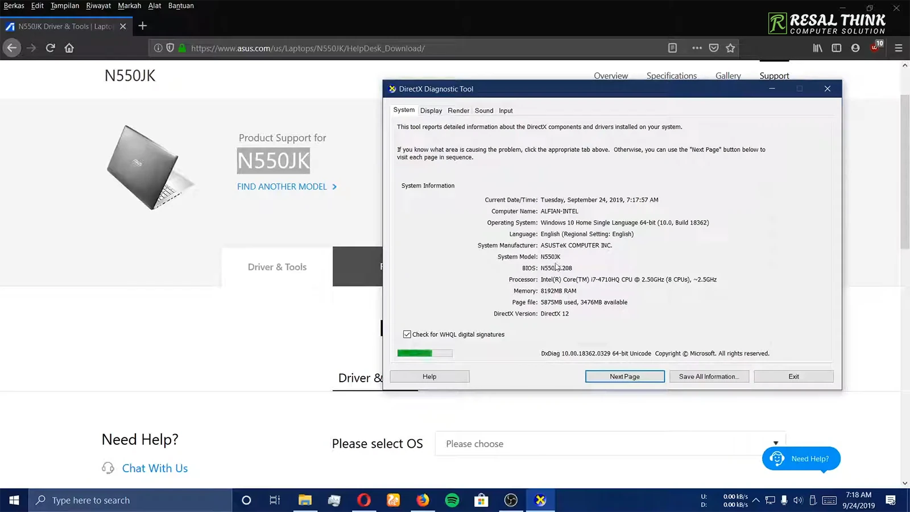Open Firefox from the taskbar
This screenshot has width=910, height=512.
click(x=423, y=500)
